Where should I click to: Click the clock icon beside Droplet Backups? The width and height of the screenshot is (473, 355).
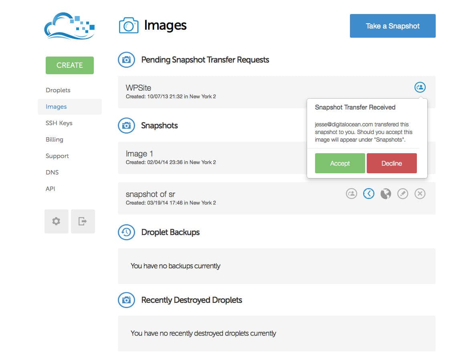click(x=126, y=232)
